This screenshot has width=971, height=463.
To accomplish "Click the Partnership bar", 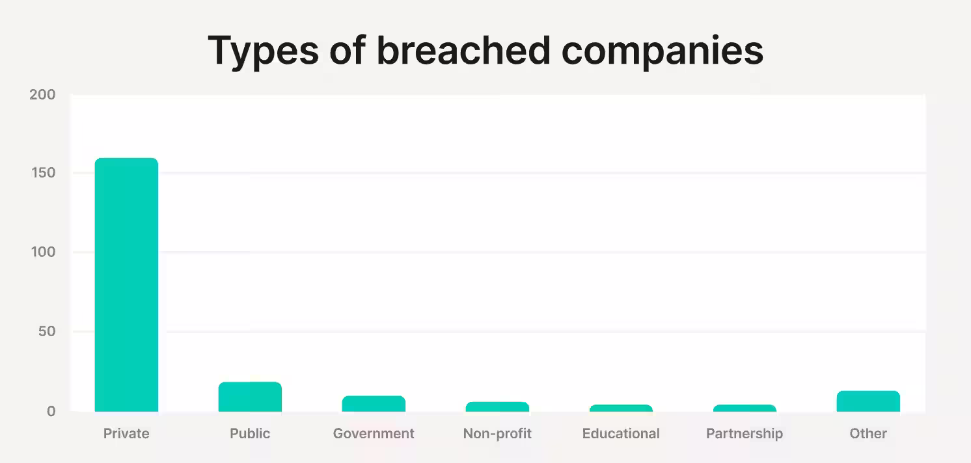I will tap(745, 408).
